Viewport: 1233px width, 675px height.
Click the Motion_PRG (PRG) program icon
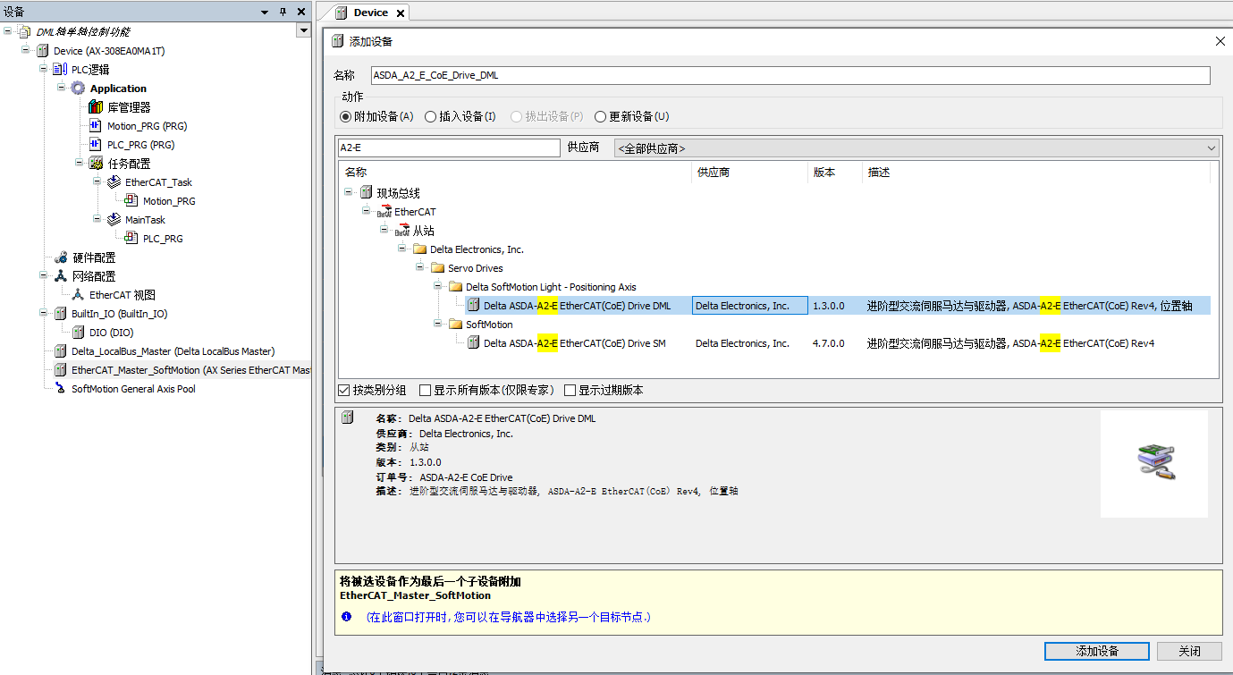coord(97,126)
